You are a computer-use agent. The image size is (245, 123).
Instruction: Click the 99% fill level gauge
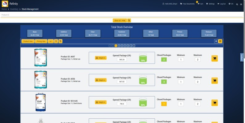pos(143,80)
